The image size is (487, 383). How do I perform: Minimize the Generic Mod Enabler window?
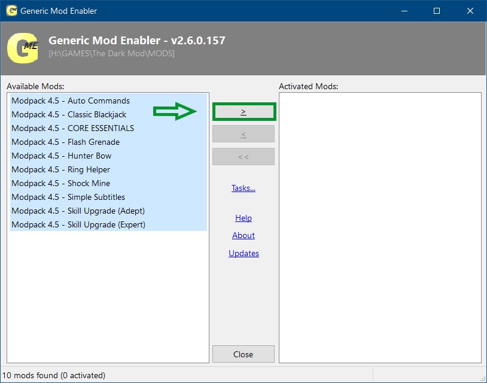[404, 11]
